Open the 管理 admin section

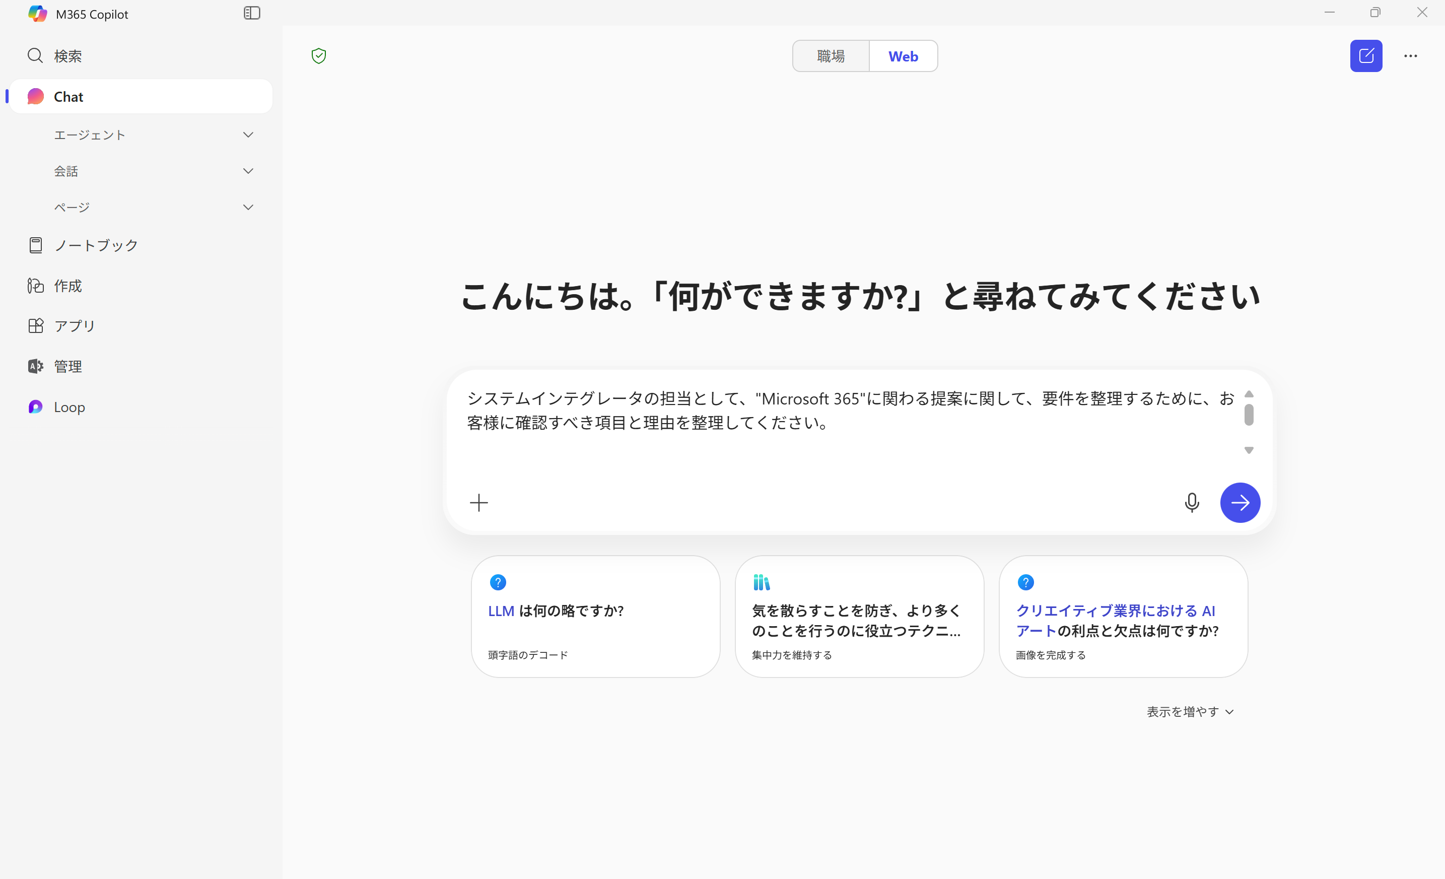(68, 366)
